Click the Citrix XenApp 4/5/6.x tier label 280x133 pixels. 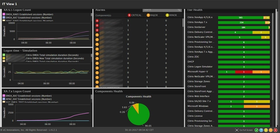click(x=200, y=18)
